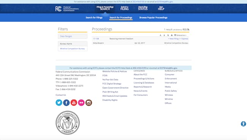The width and height of the screenshot is (247, 140).
Task: Open the User Help menu
Action: point(161,8)
